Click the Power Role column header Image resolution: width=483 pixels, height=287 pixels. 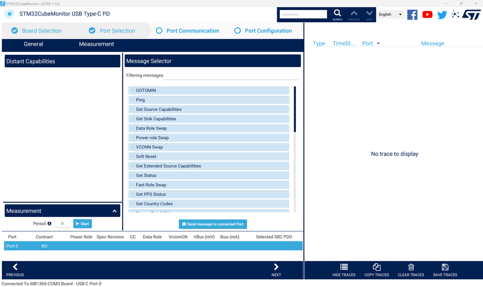tap(81, 237)
